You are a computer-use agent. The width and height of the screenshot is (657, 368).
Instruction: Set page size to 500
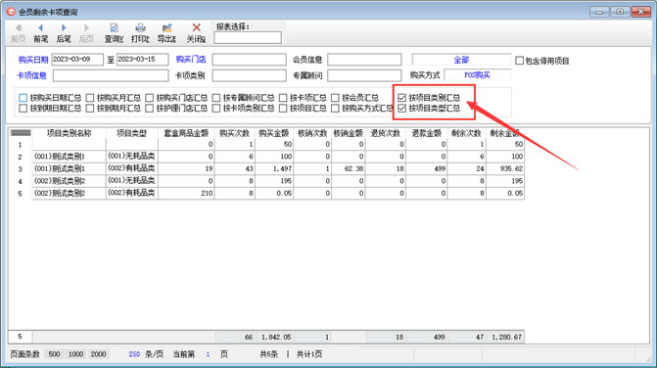[x=54, y=354]
